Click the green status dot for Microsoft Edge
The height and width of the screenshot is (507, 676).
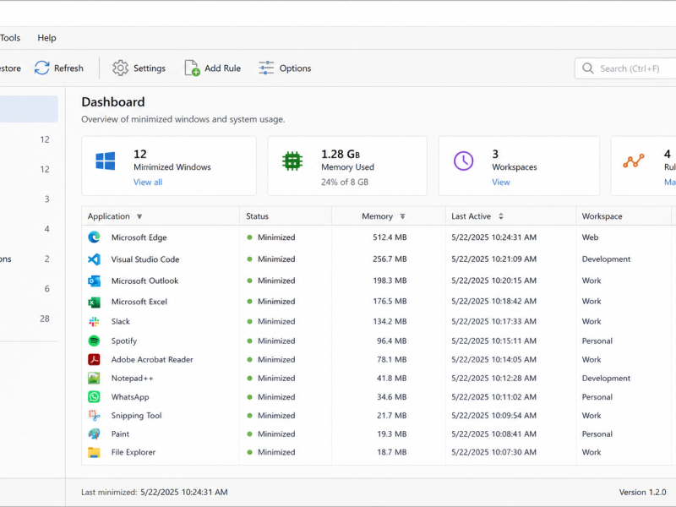point(249,237)
